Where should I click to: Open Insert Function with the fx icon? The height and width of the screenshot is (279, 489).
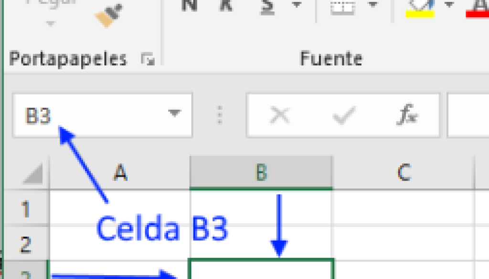408,115
